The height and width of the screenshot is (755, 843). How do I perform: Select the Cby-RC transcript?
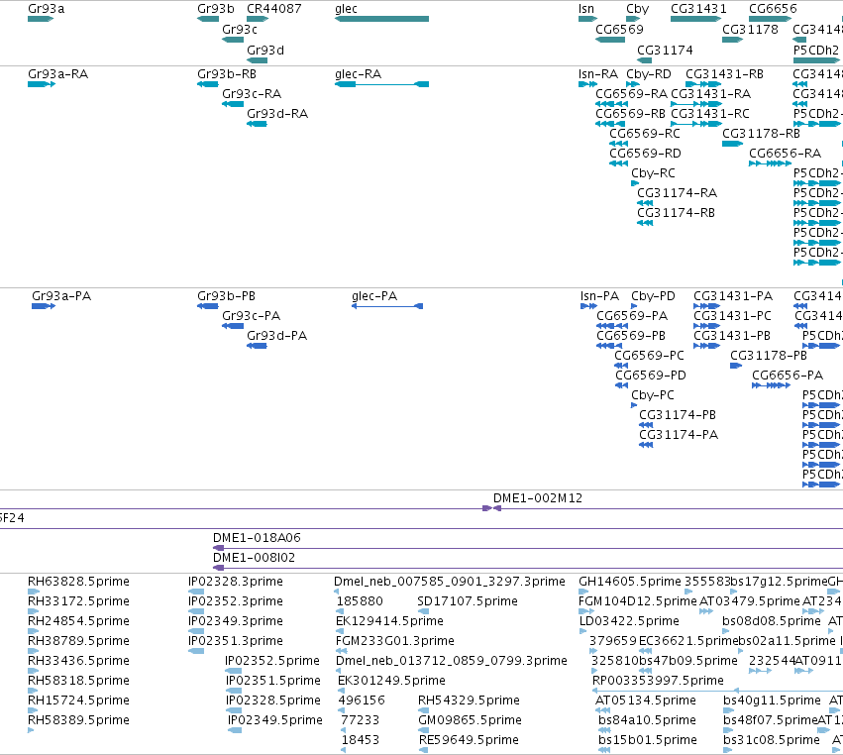[653, 173]
